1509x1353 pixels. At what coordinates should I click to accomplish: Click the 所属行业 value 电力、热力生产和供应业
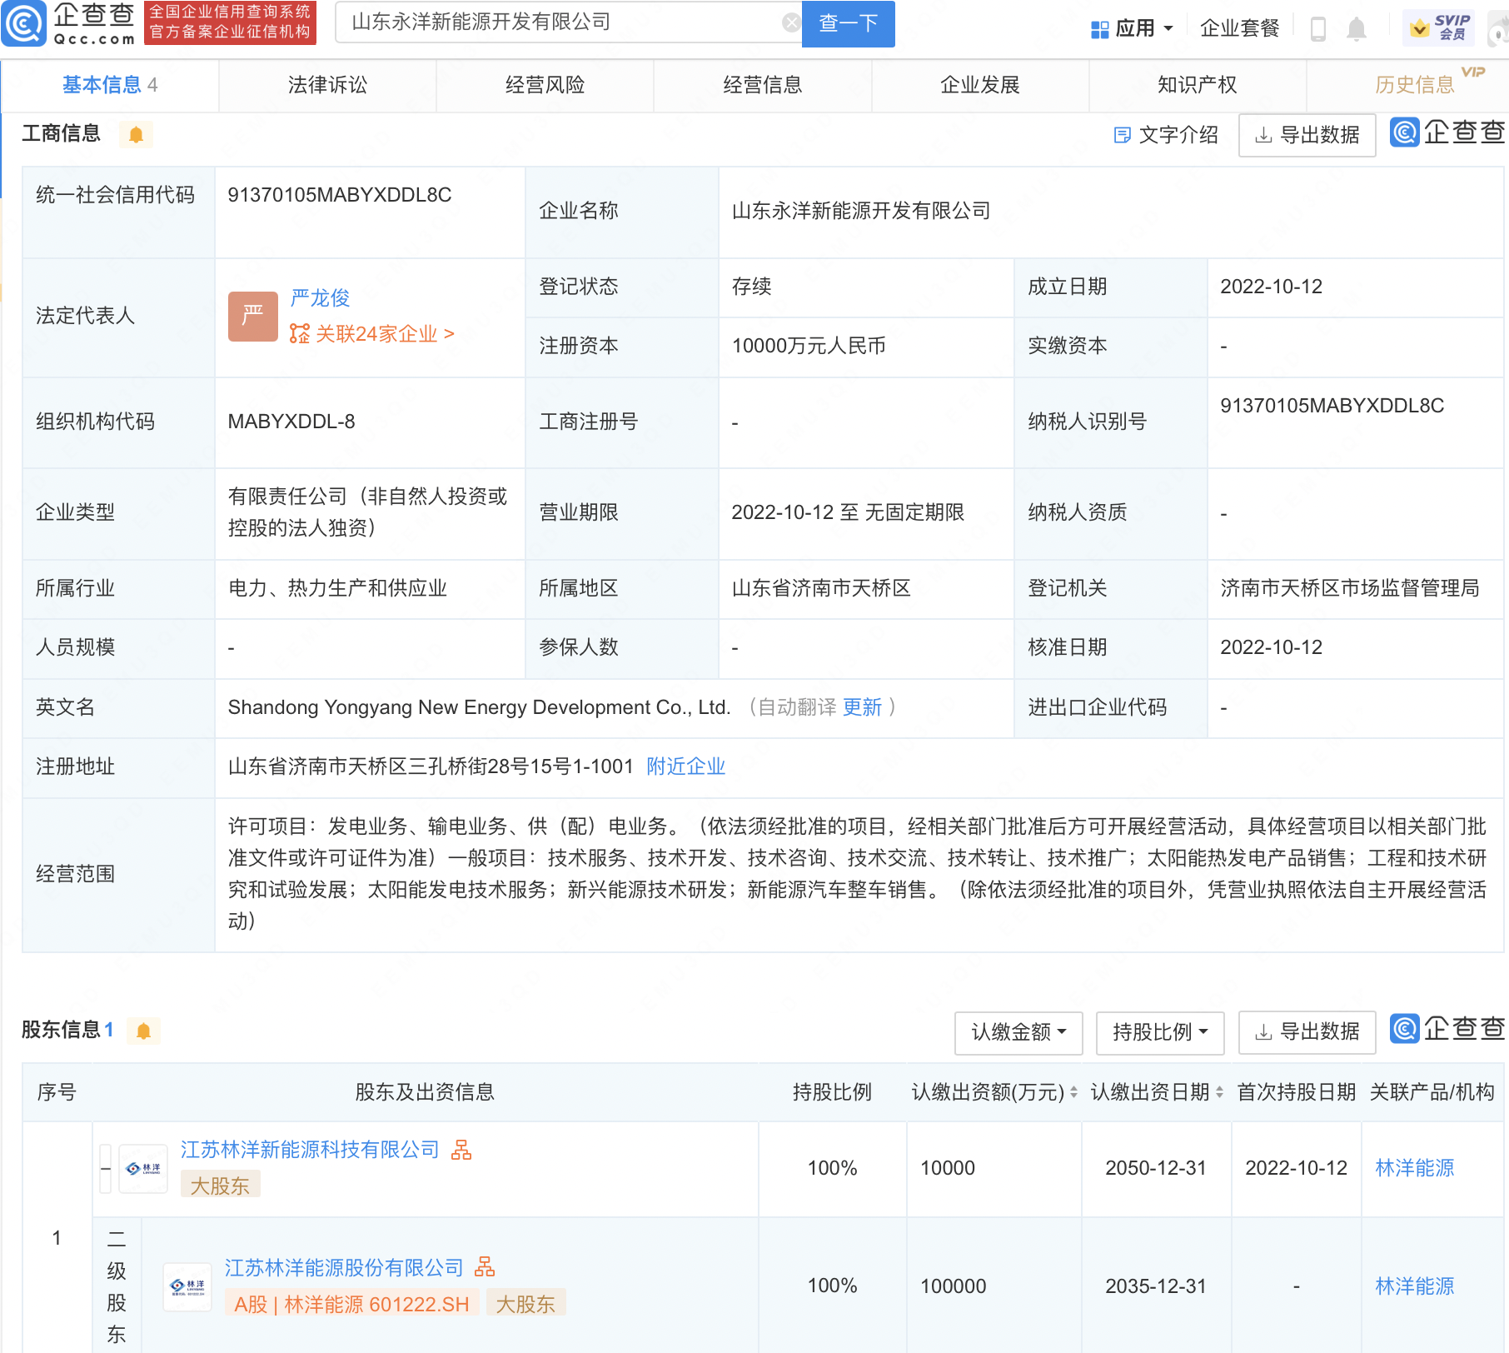coord(337,588)
